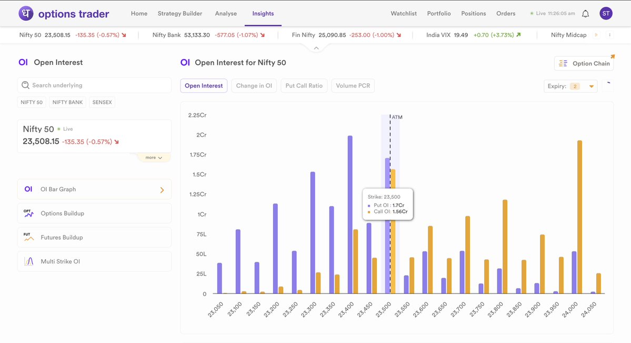Click the orange external arrow on Option Chain
The height and width of the screenshot is (343, 631).
click(x=613, y=56)
